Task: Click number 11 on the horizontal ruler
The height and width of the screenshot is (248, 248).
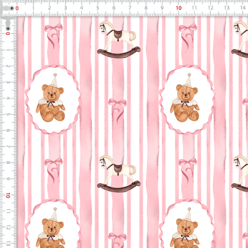Action: point(194,8)
